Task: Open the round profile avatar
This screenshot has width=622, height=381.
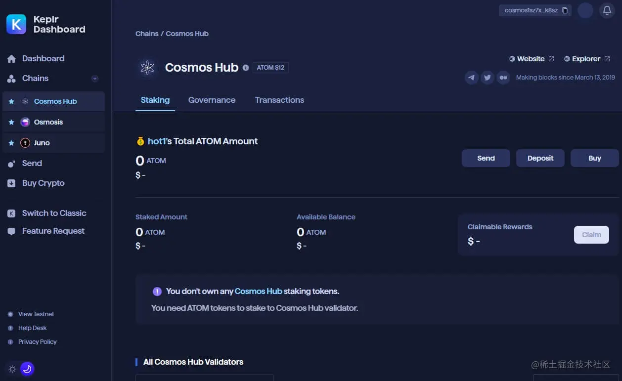Action: [585, 10]
